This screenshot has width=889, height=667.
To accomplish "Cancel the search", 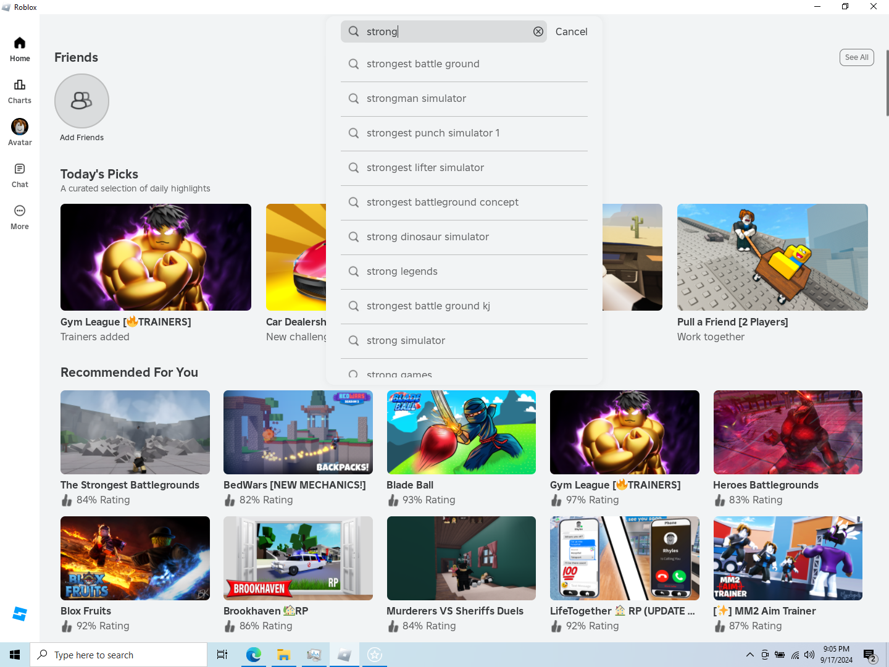I will 571,31.
